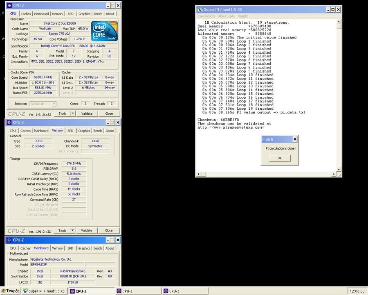This screenshot has height=295, width=368.
Task: Switch to Super PI from the taskbar
Action: pyautogui.click(x=44, y=291)
